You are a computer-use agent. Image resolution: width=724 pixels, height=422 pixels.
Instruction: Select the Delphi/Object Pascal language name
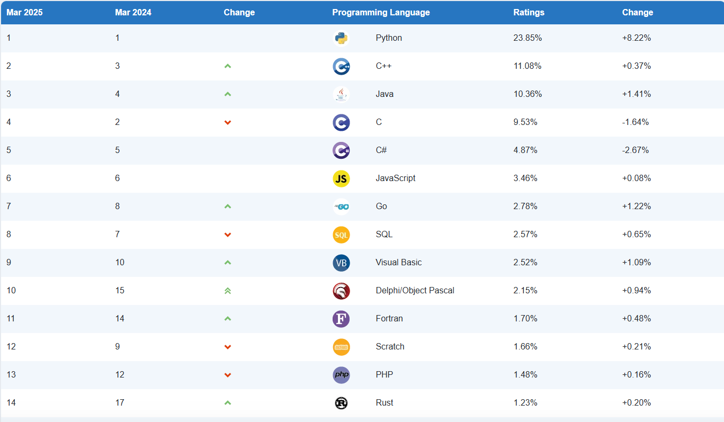(x=415, y=291)
